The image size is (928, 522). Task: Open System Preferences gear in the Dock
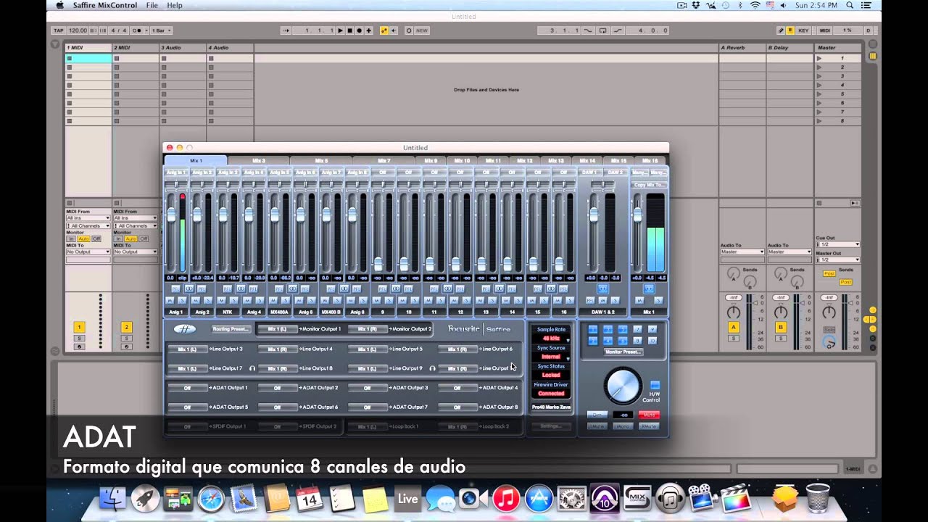pyautogui.click(x=572, y=498)
